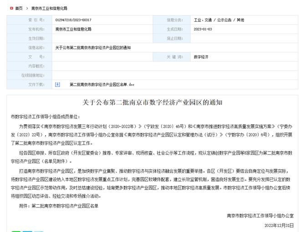Click keyword value 数字经济
301x232 pixels.
(x=201, y=57)
